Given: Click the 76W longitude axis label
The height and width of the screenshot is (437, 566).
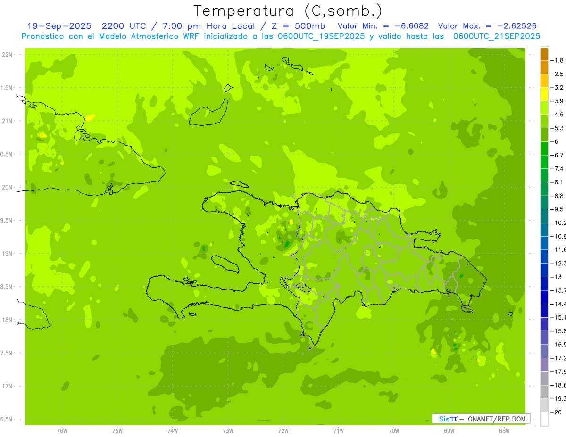Looking at the screenshot, I should tap(62, 431).
